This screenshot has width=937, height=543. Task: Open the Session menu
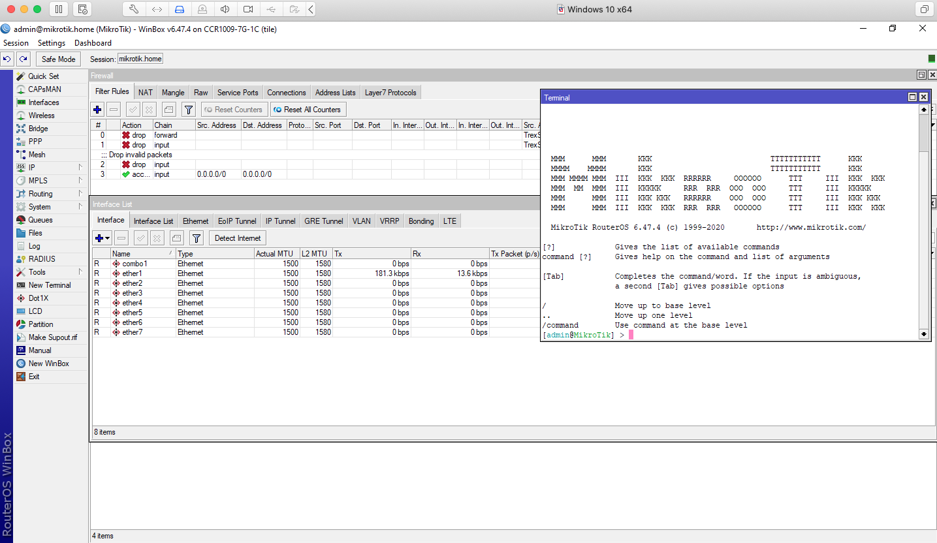16,43
